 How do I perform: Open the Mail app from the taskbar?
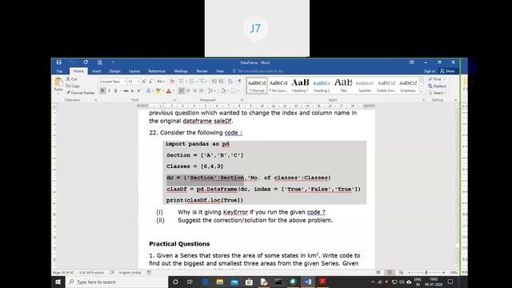tap(234, 282)
